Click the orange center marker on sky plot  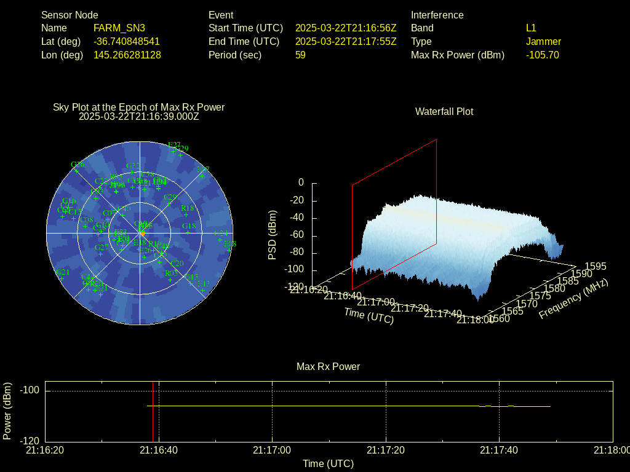(143, 234)
